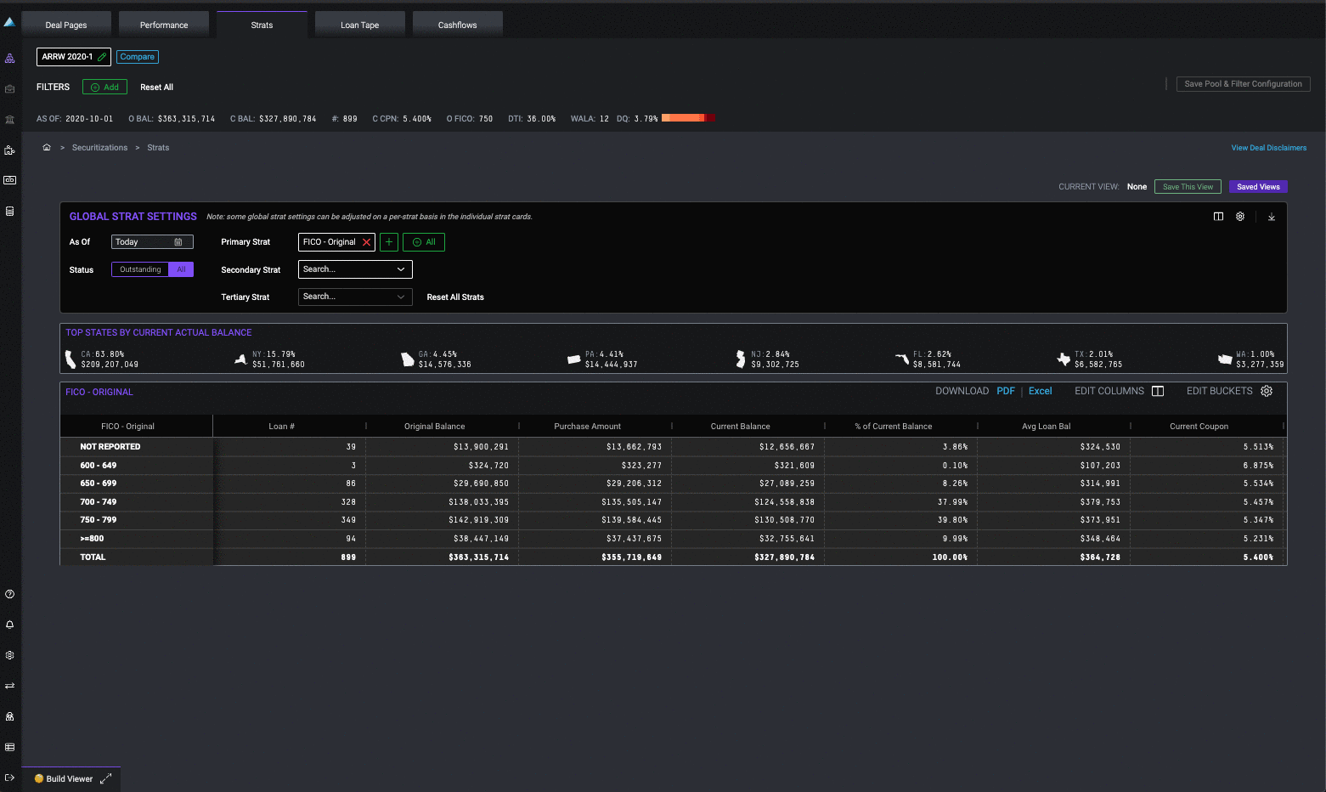Click Reset All Strats
The height and width of the screenshot is (792, 1326).
click(455, 297)
